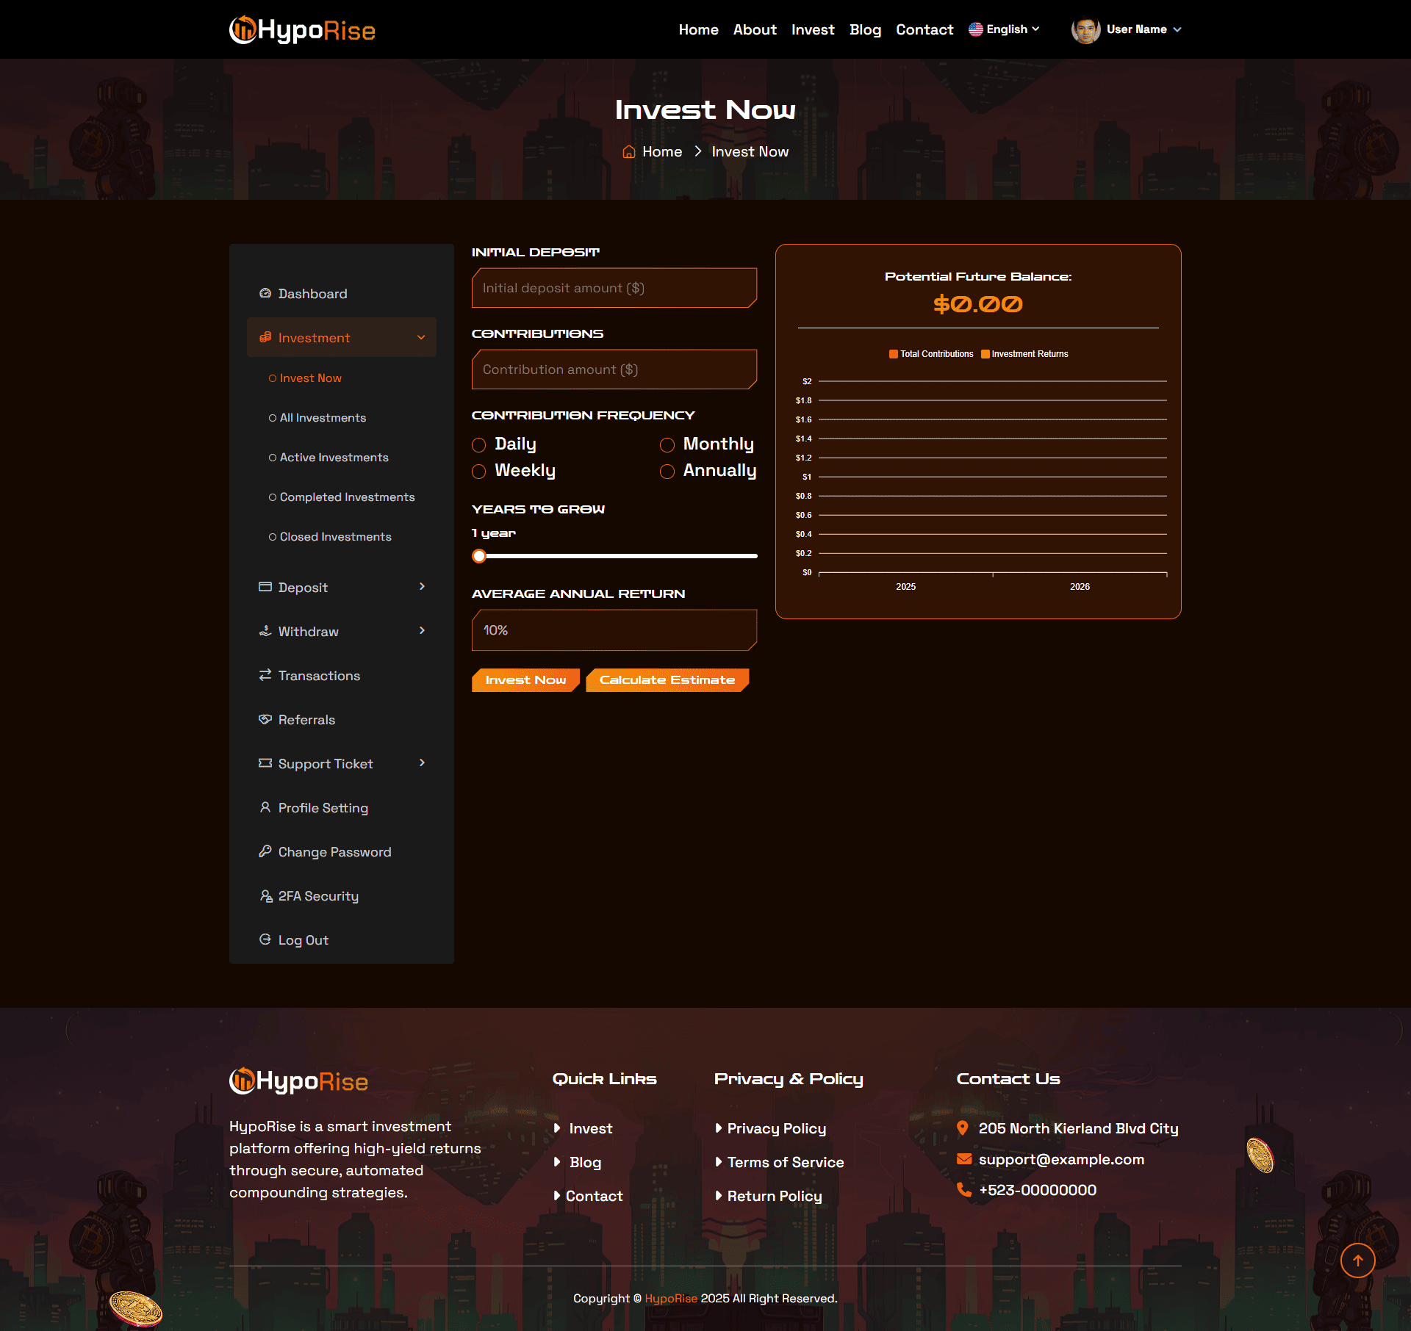Select the Daily frequency radio

point(479,445)
